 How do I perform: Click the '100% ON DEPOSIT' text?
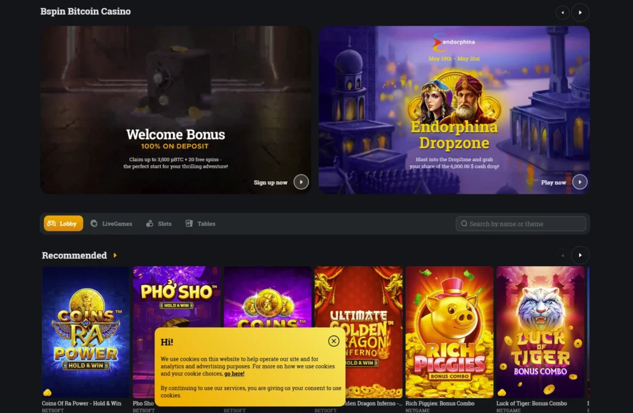coord(175,146)
